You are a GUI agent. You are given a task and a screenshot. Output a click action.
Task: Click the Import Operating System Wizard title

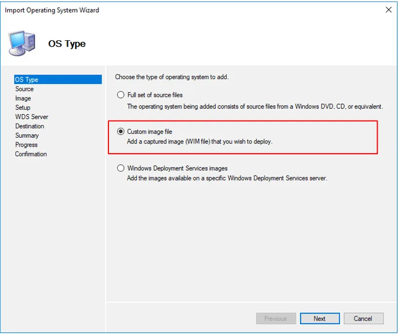pos(52,10)
